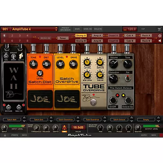Viewport: 163px width, 163px height.
Task: Toggle the A ON stomp bypass button
Action: [x=64, y=128]
